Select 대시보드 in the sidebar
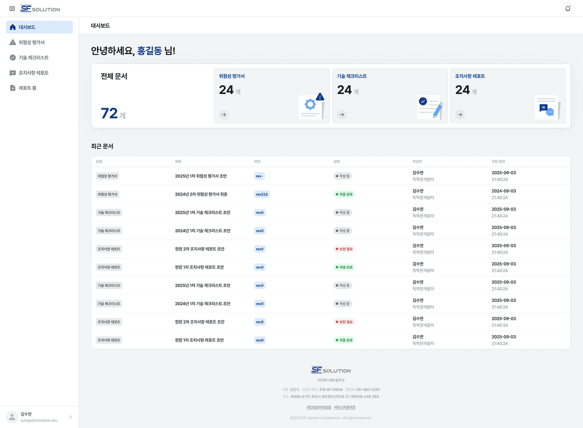583x428 pixels. pos(39,27)
